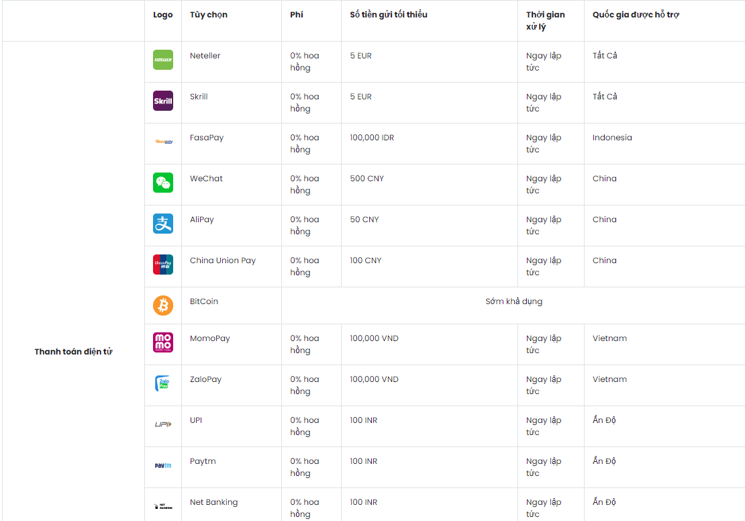Click the Neteller option name
The height and width of the screenshot is (521, 745).
click(x=205, y=56)
